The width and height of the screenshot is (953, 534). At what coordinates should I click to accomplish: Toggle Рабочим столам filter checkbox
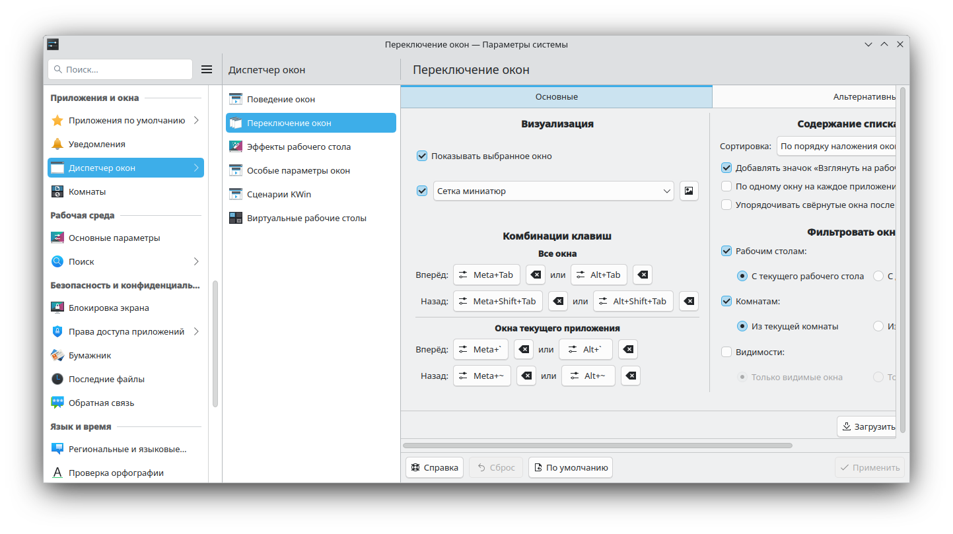[x=726, y=251]
